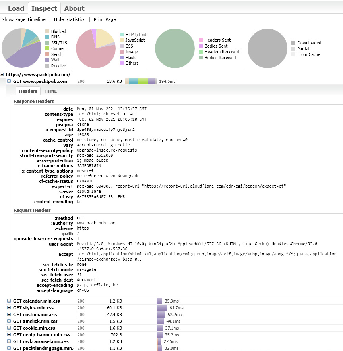Click the 200 status of cookie.min.css
343x351 pixels.
coord(81,328)
